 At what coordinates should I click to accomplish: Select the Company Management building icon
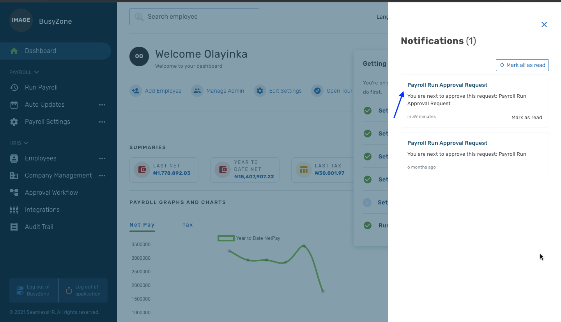coord(14,176)
